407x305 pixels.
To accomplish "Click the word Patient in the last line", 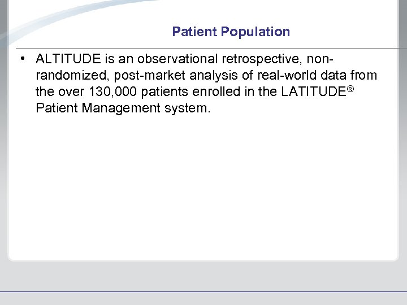I will [56, 107].
